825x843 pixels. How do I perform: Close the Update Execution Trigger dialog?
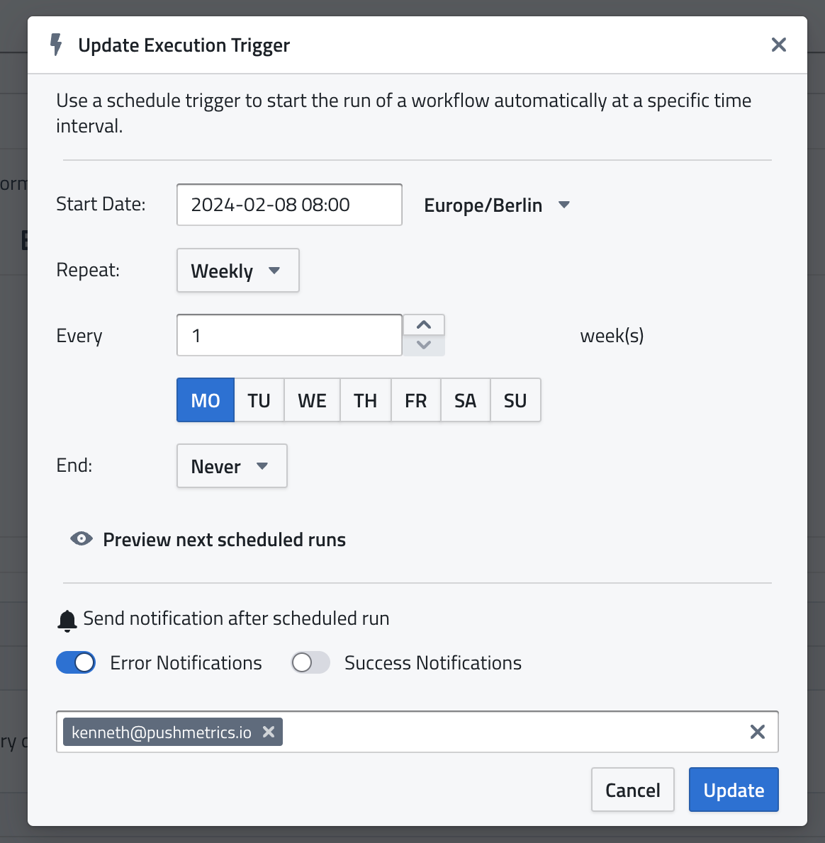[x=778, y=45]
